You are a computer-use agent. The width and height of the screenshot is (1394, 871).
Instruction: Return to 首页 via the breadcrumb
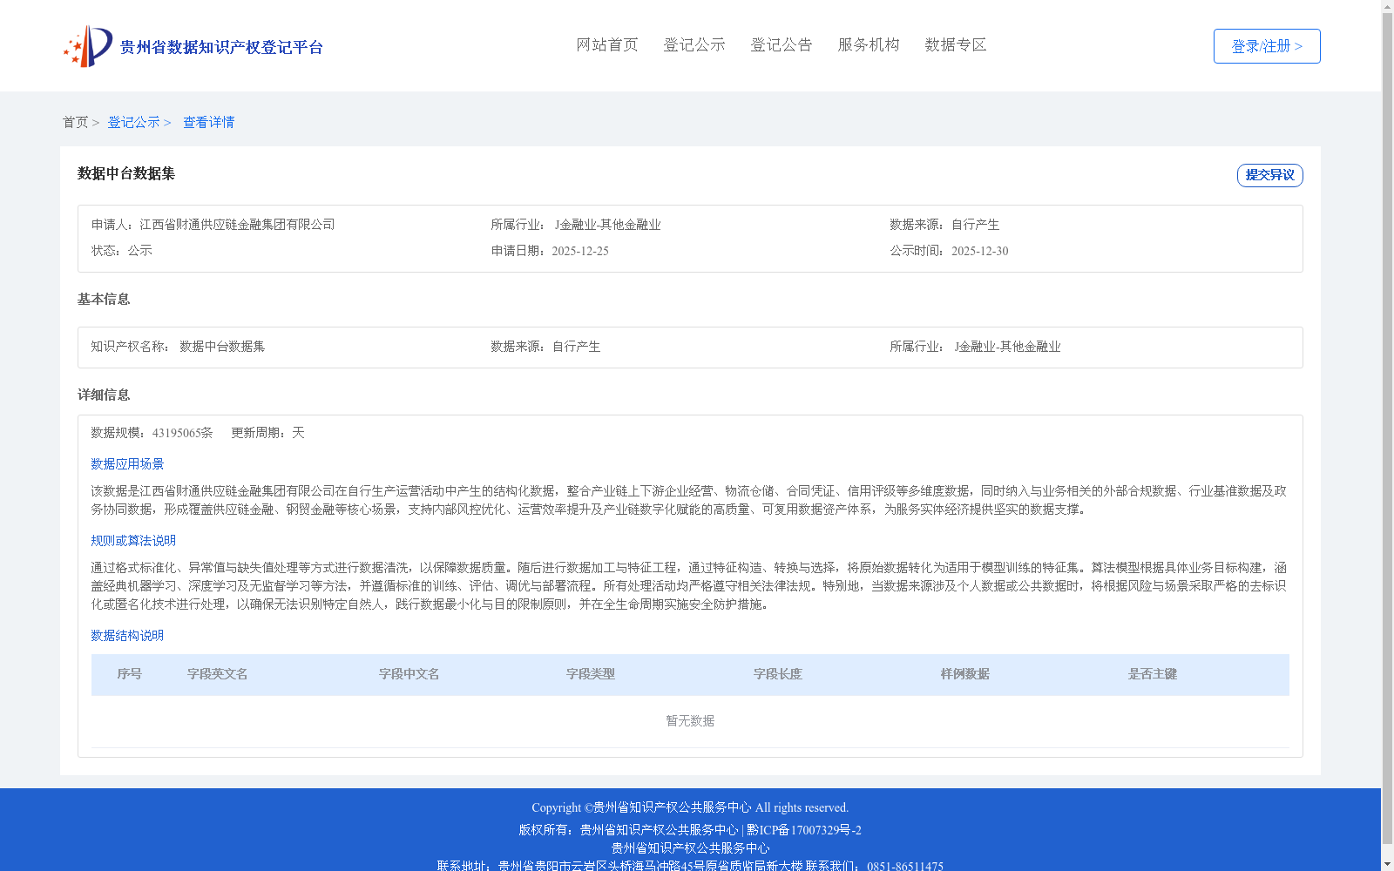point(75,122)
